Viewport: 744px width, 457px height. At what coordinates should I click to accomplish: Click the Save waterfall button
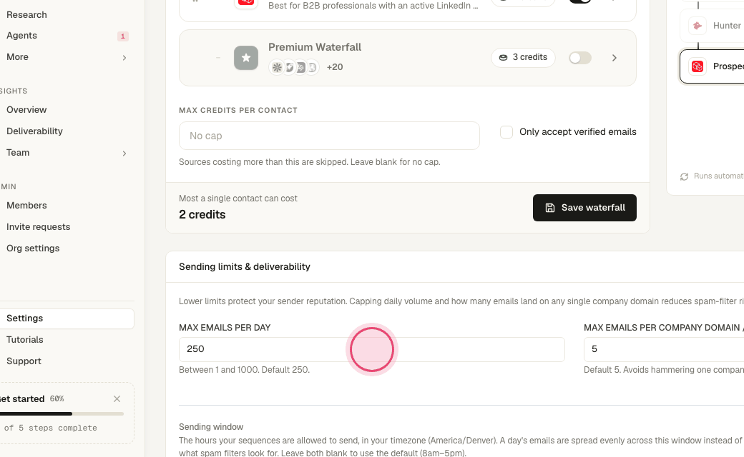(584, 208)
